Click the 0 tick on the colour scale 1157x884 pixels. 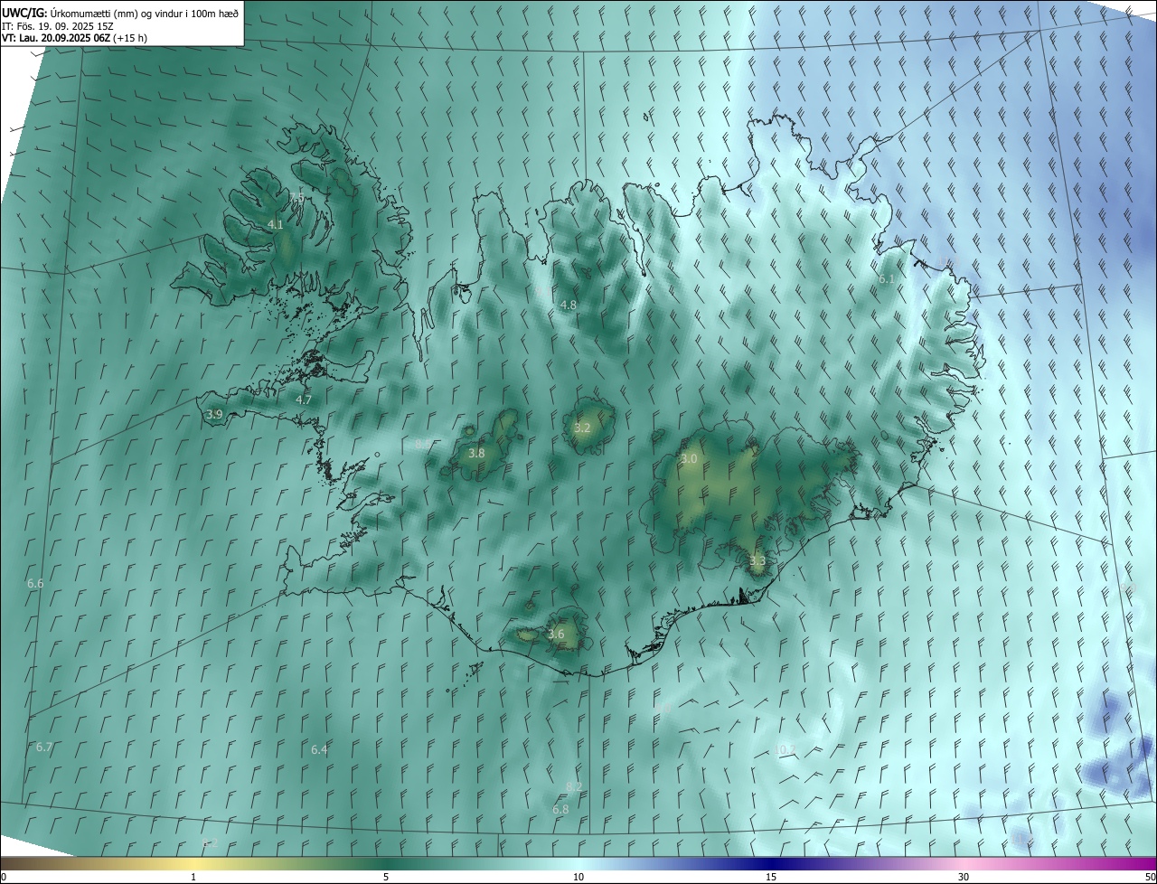(x=4, y=877)
